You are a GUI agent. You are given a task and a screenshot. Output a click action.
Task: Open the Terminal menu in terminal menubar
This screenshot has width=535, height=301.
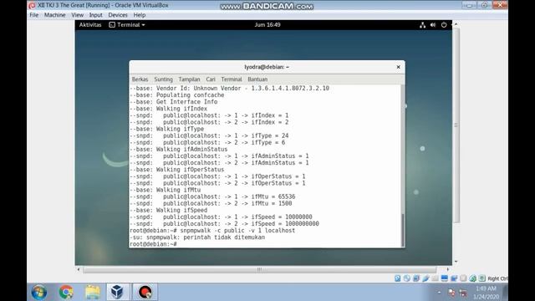[x=232, y=79]
